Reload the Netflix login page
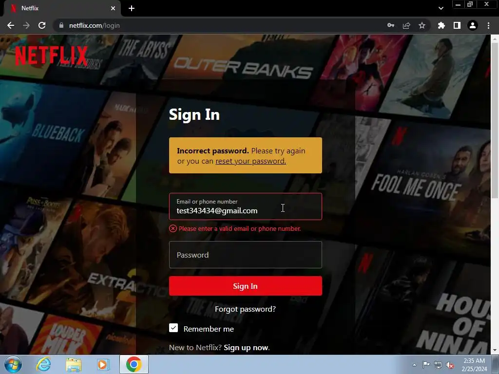The height and width of the screenshot is (374, 499). pyautogui.click(x=42, y=25)
